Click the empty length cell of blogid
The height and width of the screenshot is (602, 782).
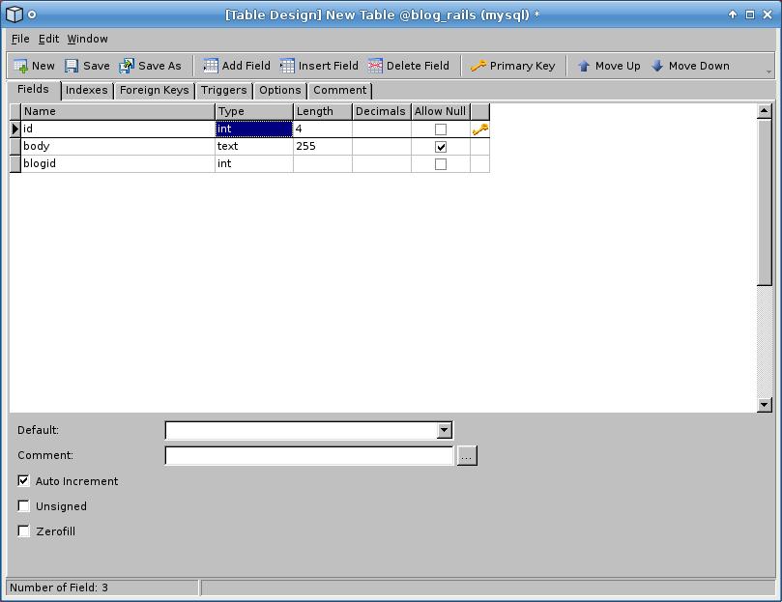323,163
